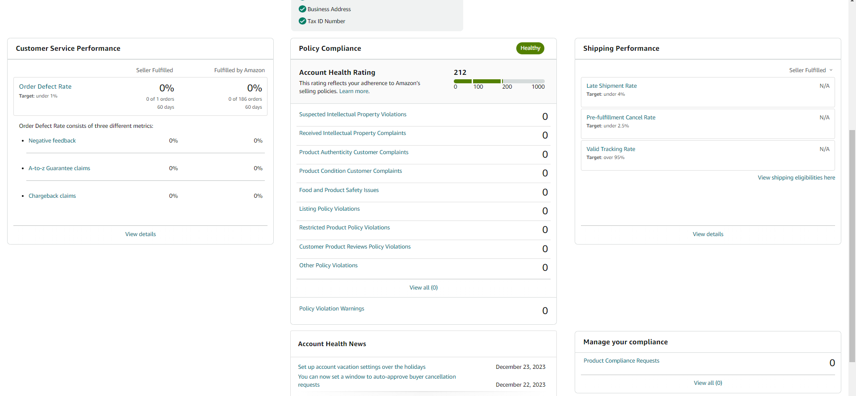856x396 pixels.
Task: Open Suspected Intellectual Property Violations
Action: pyautogui.click(x=353, y=114)
